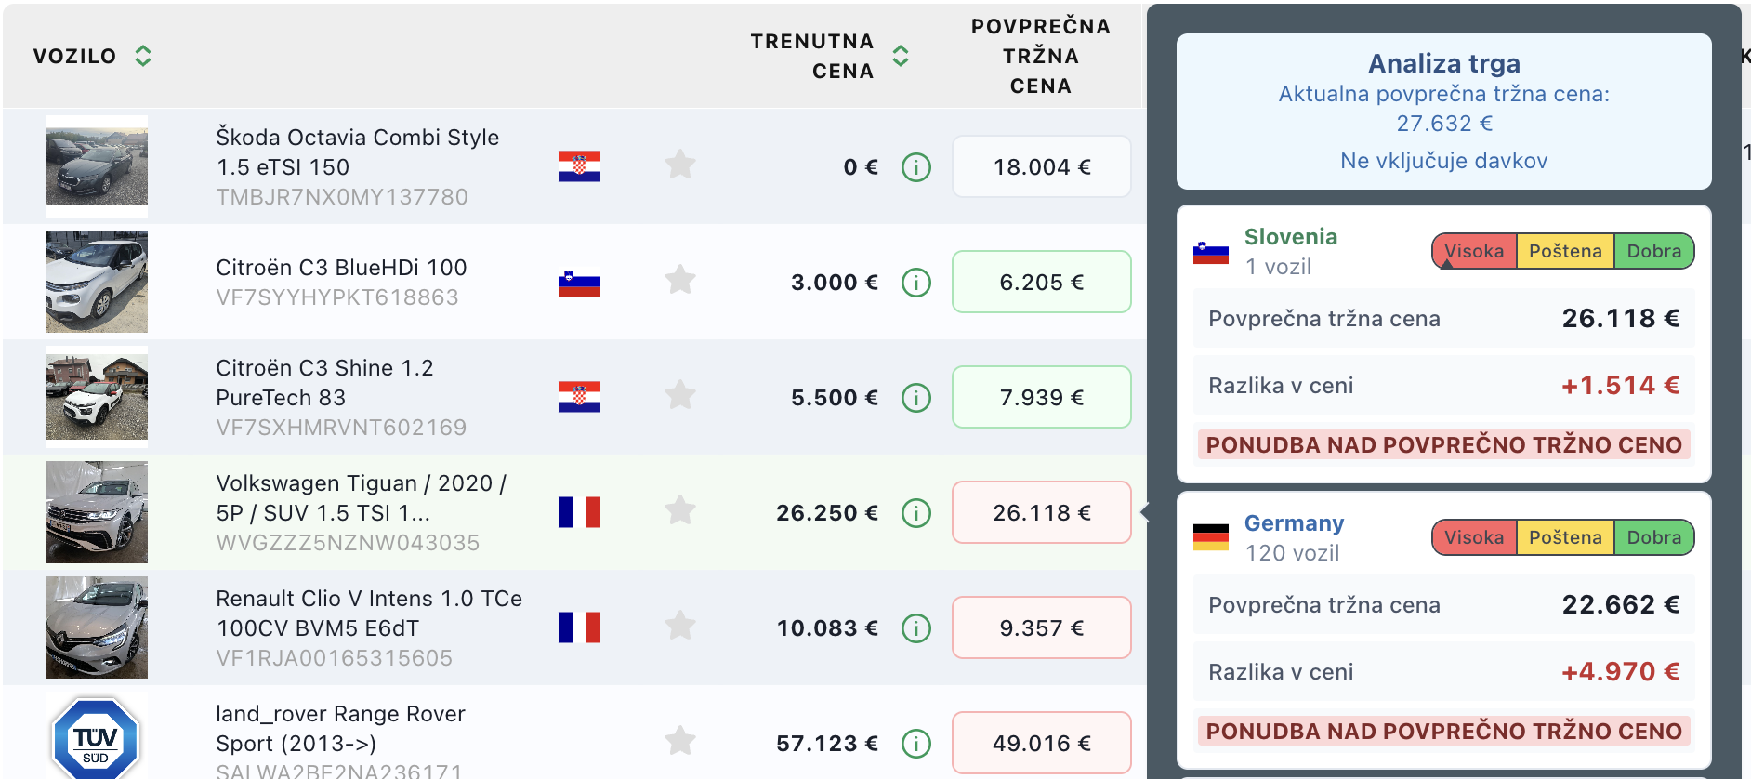Click info icon next to 26.250 € price
The width and height of the screenshot is (1751, 779).
point(915,513)
